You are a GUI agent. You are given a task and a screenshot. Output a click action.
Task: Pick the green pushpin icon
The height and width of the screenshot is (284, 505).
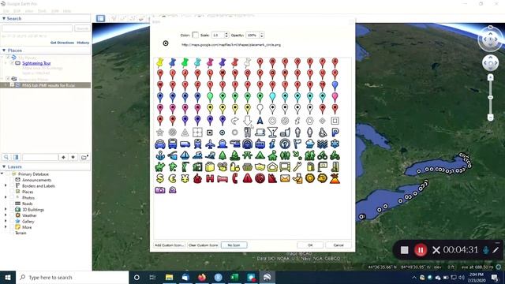pyautogui.click(x=185, y=62)
